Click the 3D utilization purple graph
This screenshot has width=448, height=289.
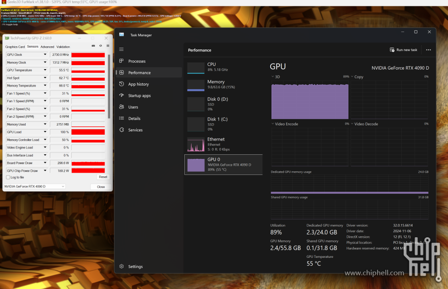(310, 100)
